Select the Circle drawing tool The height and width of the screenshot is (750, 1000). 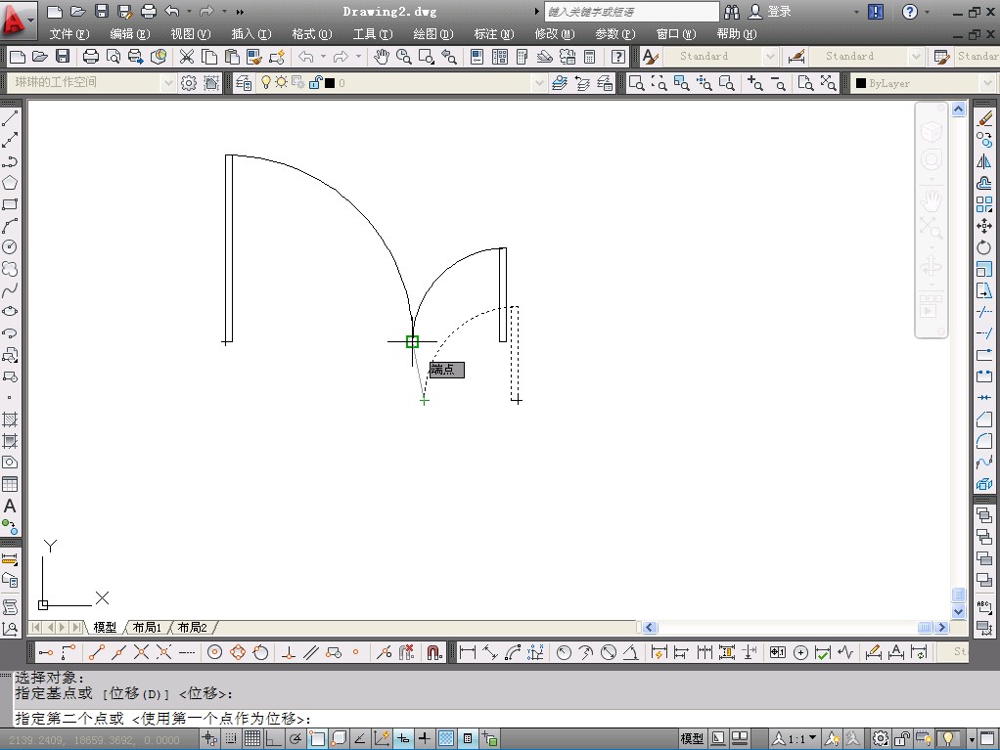click(10, 247)
